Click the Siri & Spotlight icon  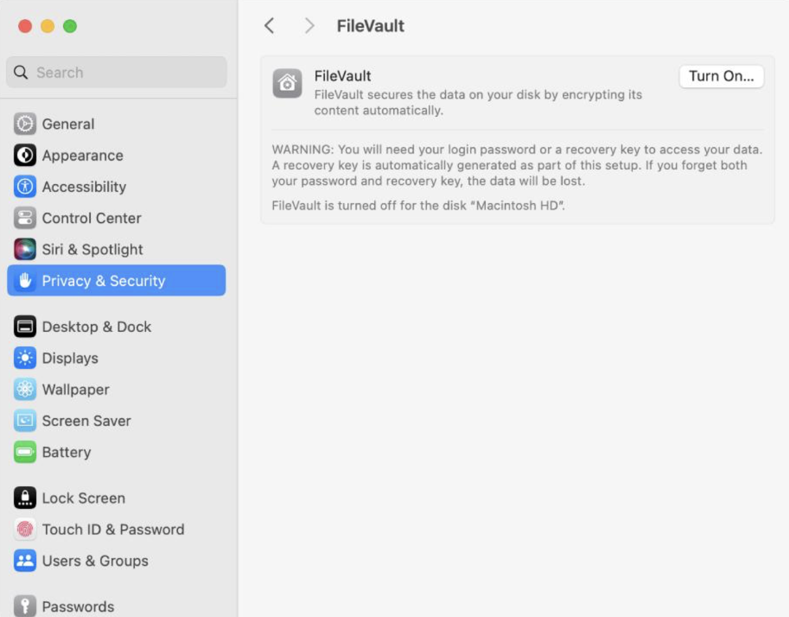click(25, 249)
